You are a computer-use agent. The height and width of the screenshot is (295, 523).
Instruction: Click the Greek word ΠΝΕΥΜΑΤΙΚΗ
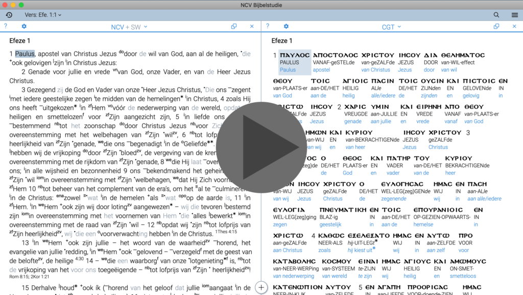[x=343, y=210]
